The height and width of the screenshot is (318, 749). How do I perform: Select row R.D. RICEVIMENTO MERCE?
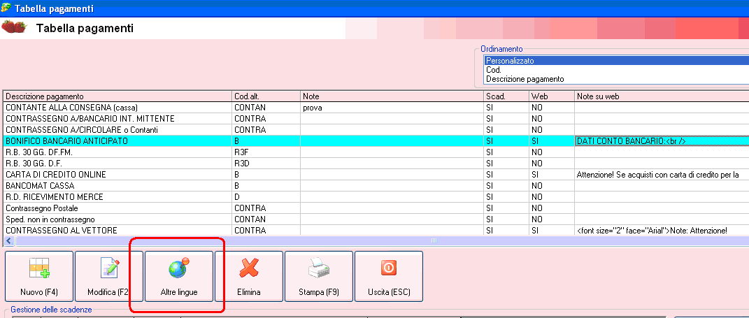tap(376, 197)
